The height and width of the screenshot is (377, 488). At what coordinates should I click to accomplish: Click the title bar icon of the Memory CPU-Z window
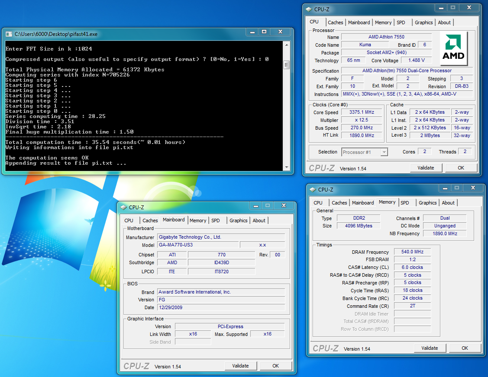pos(313,190)
